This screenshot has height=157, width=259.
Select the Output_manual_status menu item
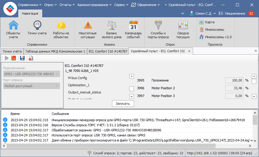coord(84,92)
